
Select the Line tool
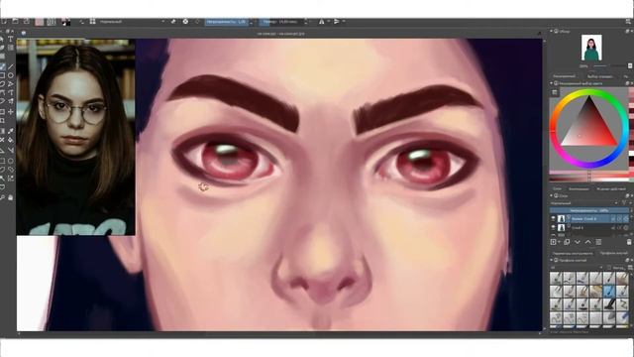click(11, 66)
